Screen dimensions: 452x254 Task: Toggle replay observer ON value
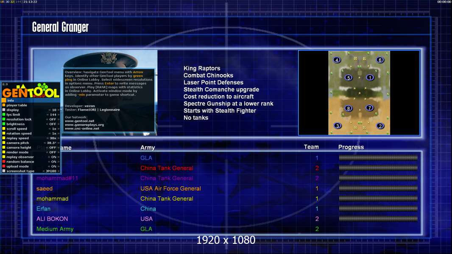point(53,157)
